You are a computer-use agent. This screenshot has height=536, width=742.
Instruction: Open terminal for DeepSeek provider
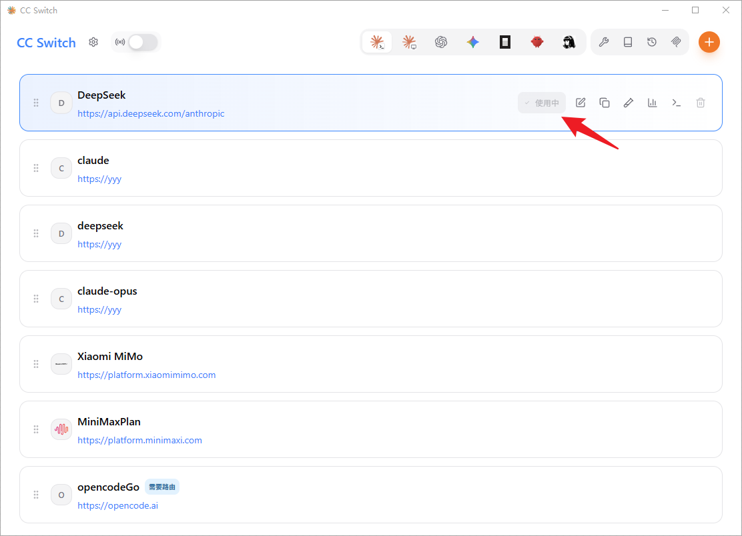click(x=677, y=103)
